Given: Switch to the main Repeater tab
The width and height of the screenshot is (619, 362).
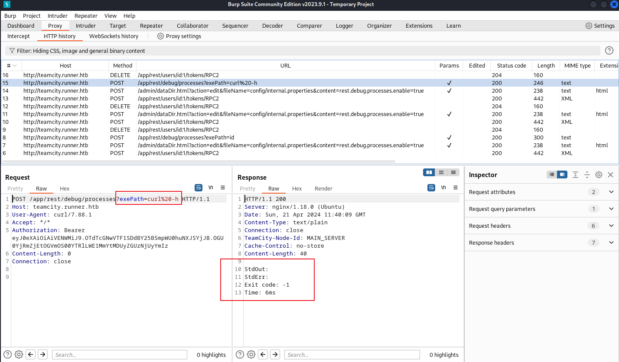Looking at the screenshot, I should (151, 26).
